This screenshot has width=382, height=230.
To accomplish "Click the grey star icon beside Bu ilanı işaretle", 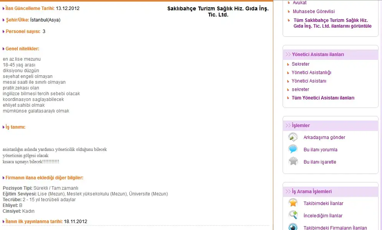I will pyautogui.click(x=293, y=161).
